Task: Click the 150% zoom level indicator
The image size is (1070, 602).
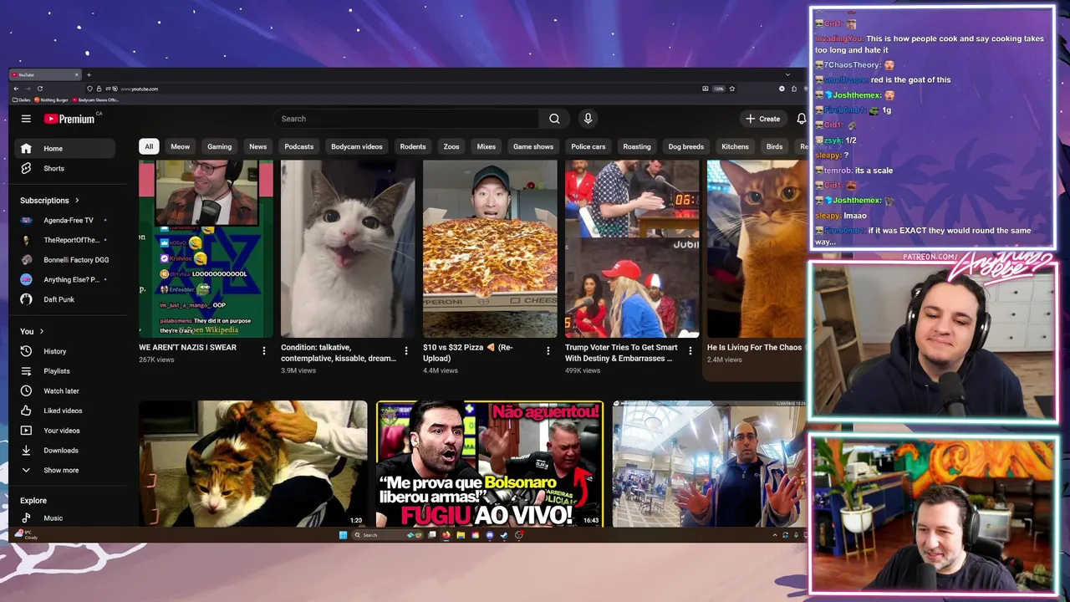Action: point(719,89)
